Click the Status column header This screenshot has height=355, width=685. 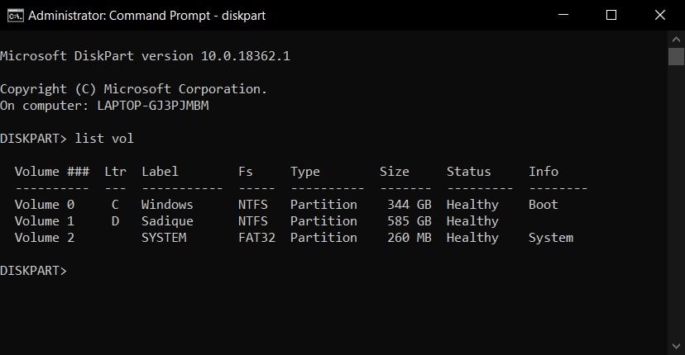click(468, 172)
